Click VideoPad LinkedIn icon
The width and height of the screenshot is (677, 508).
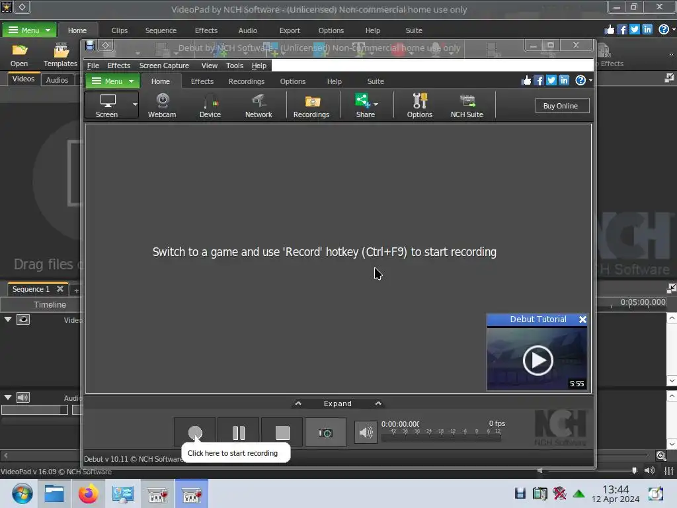click(647, 29)
